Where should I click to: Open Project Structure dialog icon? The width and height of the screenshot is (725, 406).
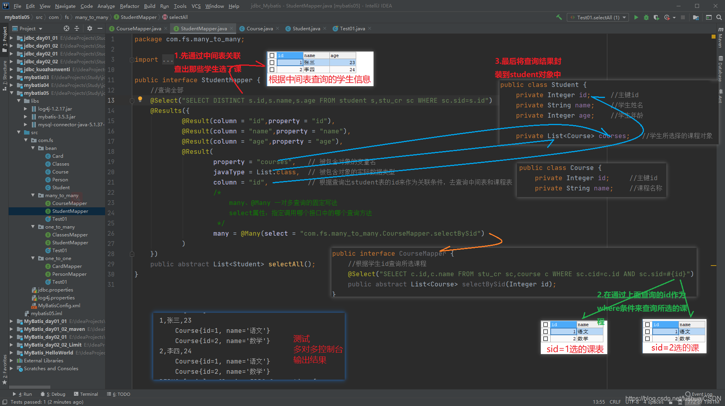[696, 17]
